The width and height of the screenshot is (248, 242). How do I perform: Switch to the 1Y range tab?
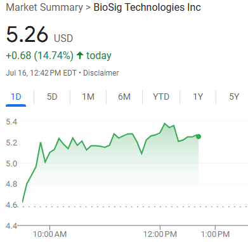click(198, 97)
